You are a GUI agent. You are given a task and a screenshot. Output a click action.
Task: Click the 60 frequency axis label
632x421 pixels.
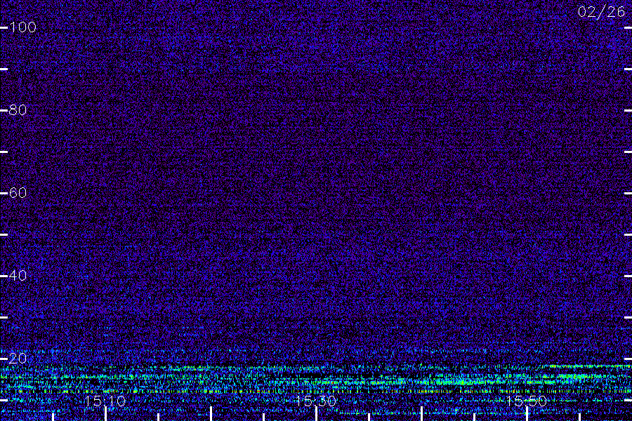pos(18,192)
